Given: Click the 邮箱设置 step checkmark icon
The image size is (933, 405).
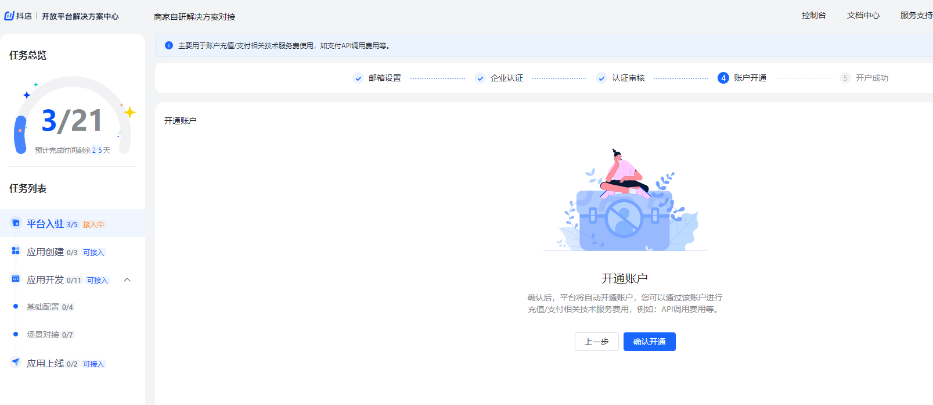Looking at the screenshot, I should 358,78.
